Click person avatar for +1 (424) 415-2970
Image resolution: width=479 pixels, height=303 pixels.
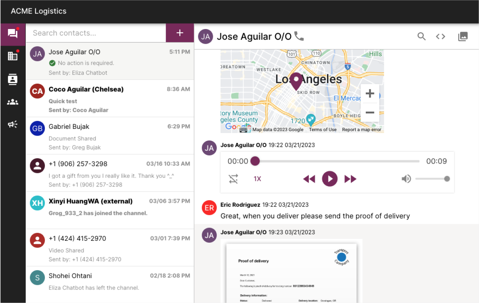pos(37,240)
